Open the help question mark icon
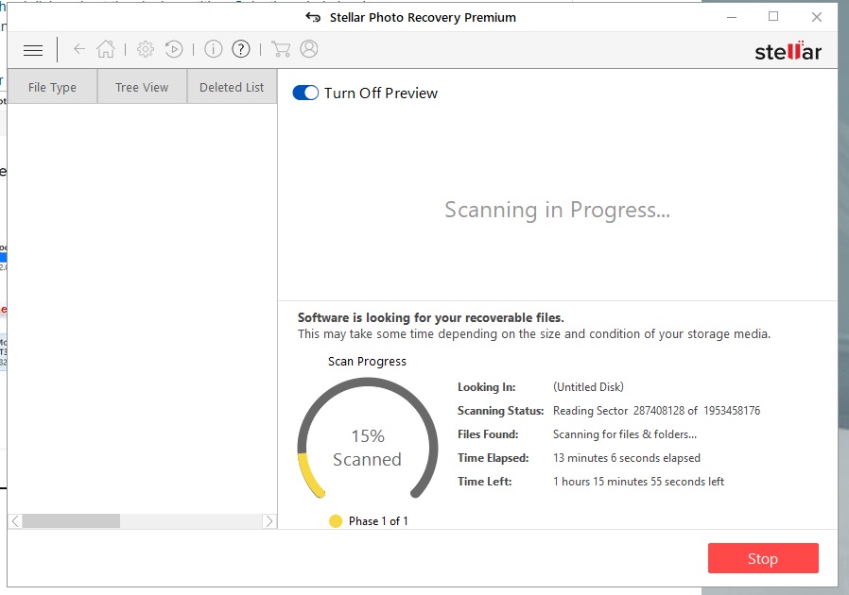The height and width of the screenshot is (595, 849). click(241, 49)
